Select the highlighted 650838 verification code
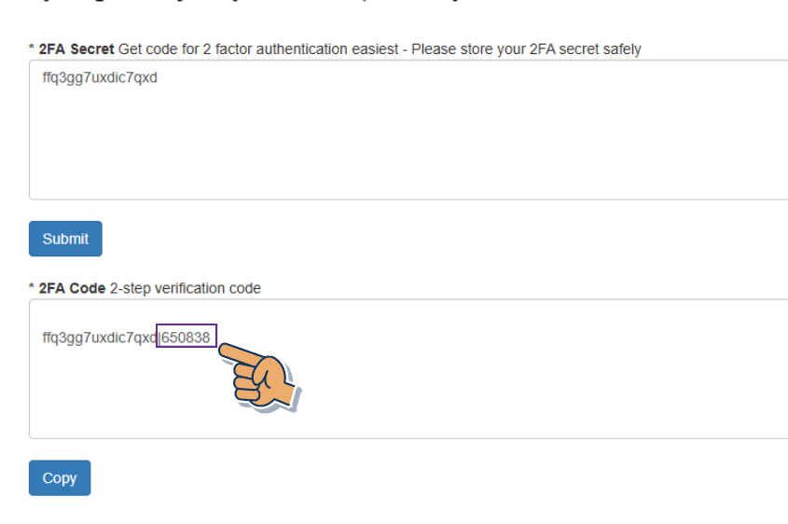This screenshot has height=524, width=788. tap(187, 338)
